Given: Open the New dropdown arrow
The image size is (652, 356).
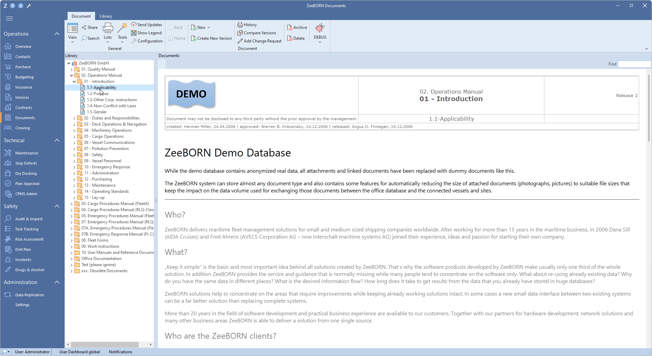Looking at the screenshot, I should click(x=209, y=27).
